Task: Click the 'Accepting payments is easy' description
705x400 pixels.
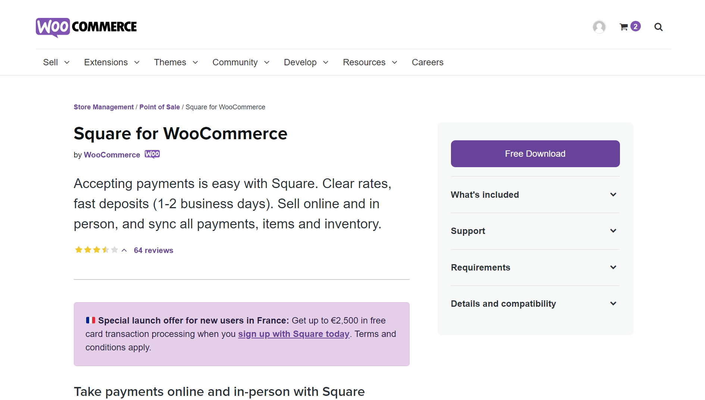Action: [232, 204]
